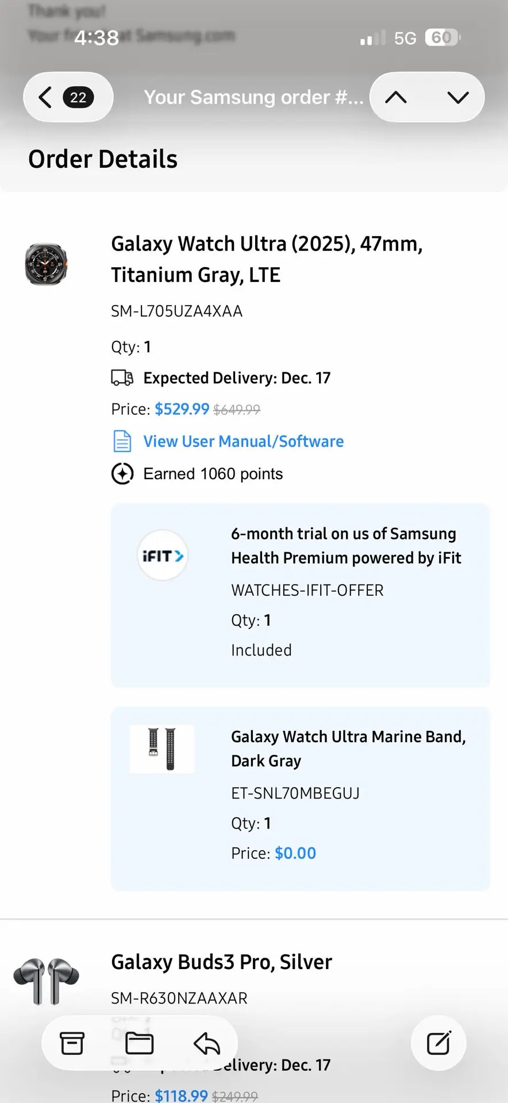Tap the move-to-folder icon
This screenshot has width=508, height=1103.
(139, 1043)
